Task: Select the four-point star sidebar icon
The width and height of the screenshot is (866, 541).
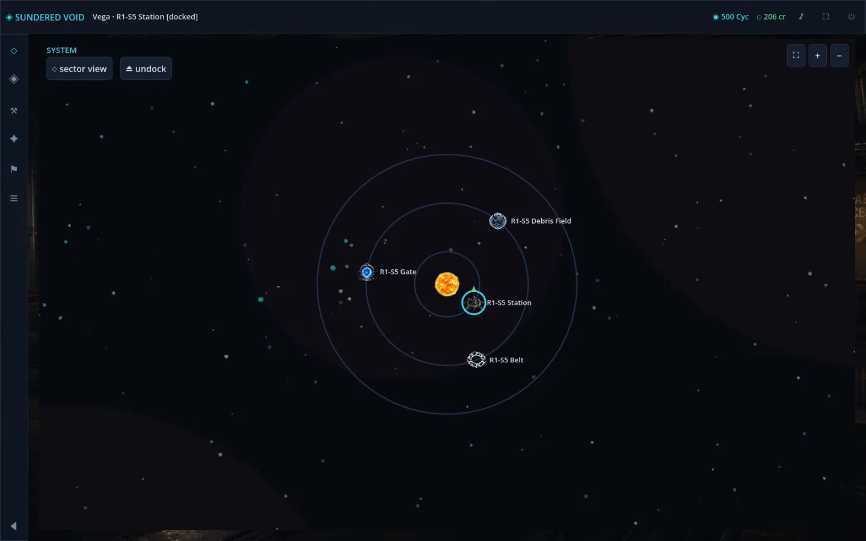Action: coord(14,139)
